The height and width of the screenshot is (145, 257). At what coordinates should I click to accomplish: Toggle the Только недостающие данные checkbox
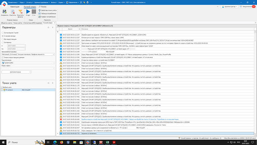tap(3, 58)
